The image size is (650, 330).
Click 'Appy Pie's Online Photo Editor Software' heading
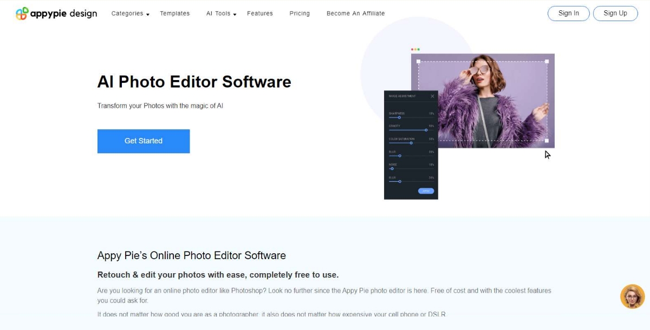[x=192, y=255]
